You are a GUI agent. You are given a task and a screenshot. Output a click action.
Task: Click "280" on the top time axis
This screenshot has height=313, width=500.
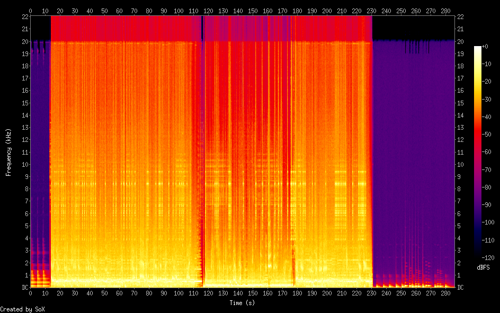coord(445,11)
